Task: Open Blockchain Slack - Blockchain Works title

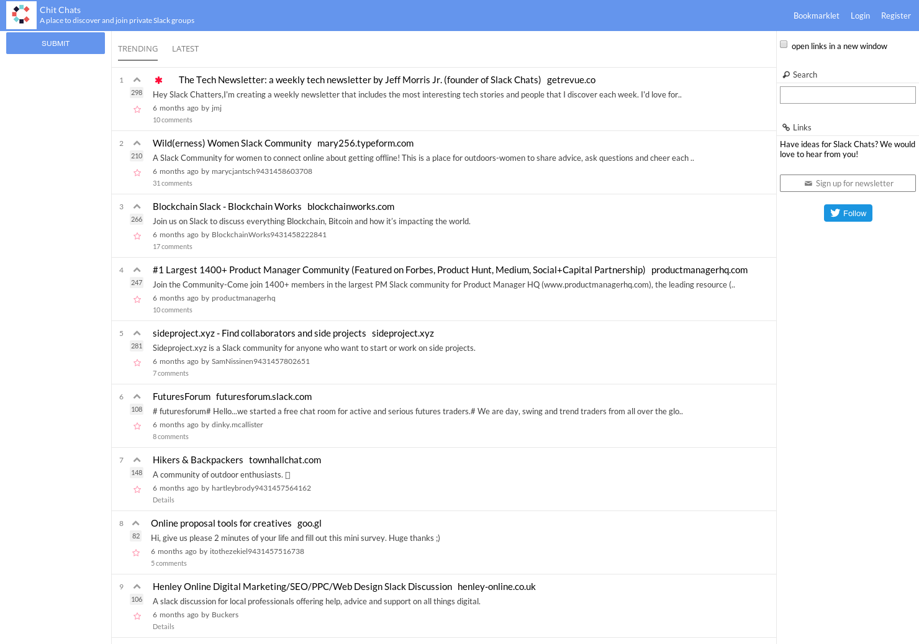Action: 227,206
